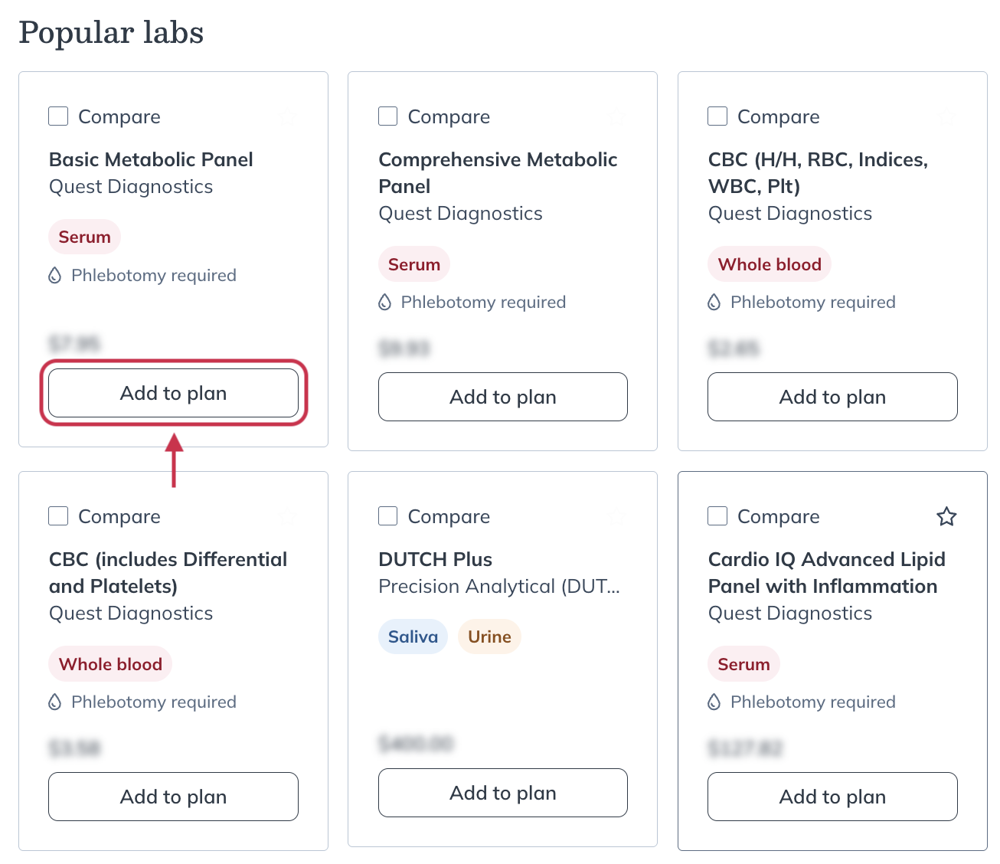Click the droplet icon on CBC (H/H, RBC) card
Screen dimensions: 1000x864
[x=714, y=302]
